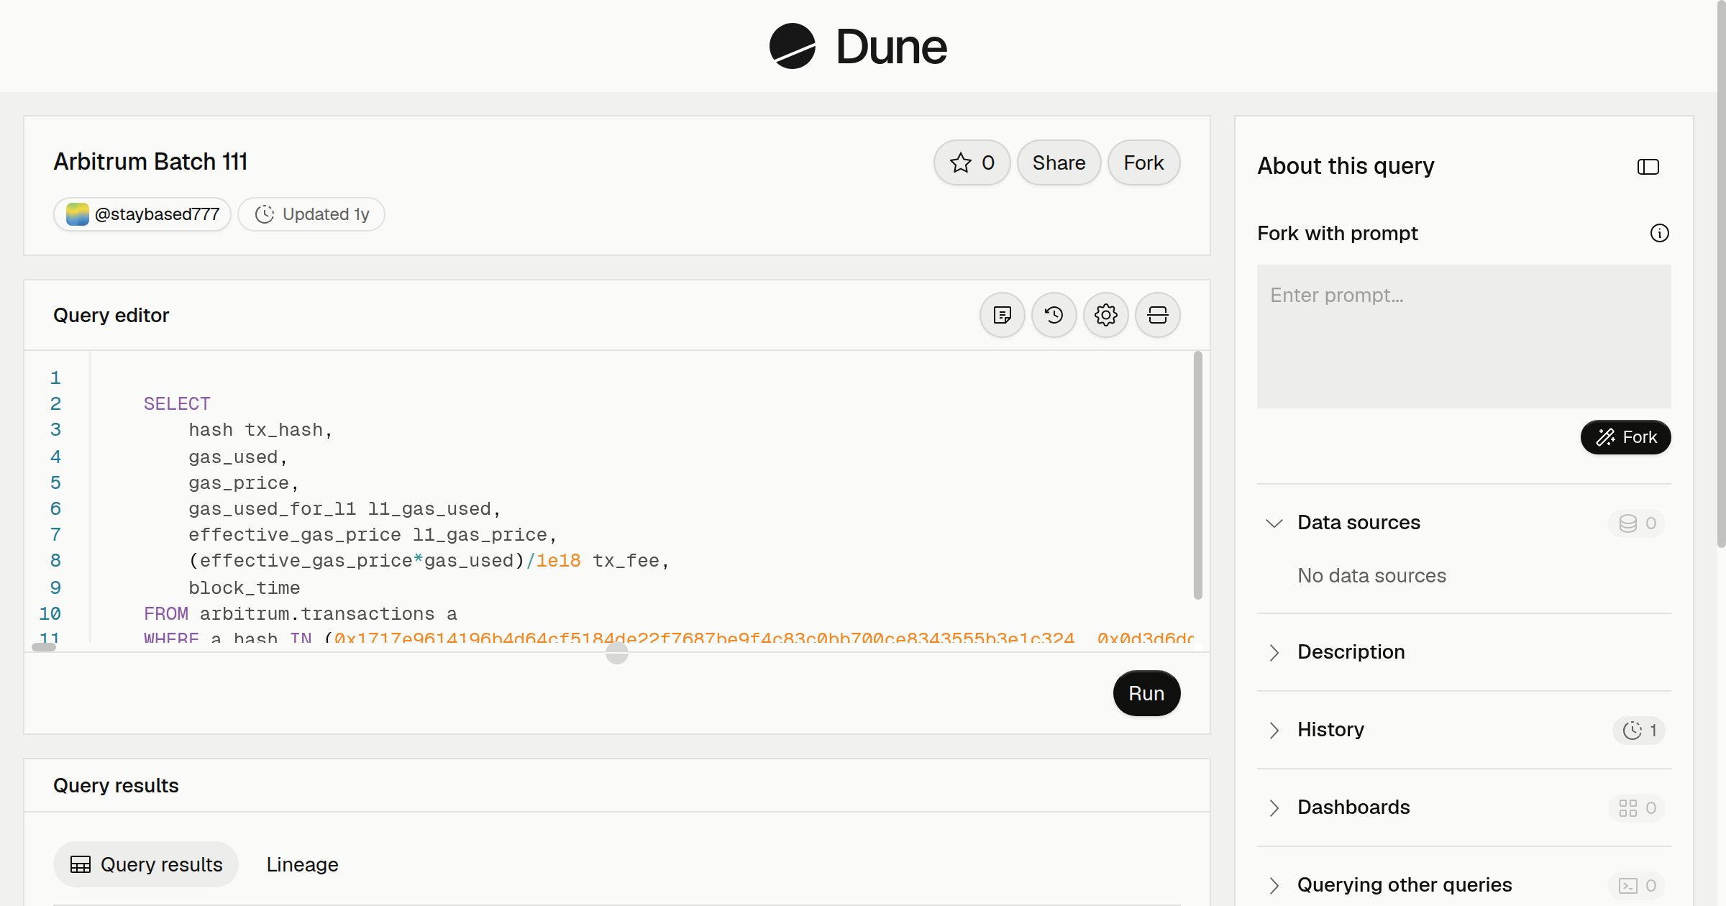Viewport: 1726px width, 906px height.
Task: Collapse the About this query side panel
Action: point(1648,167)
